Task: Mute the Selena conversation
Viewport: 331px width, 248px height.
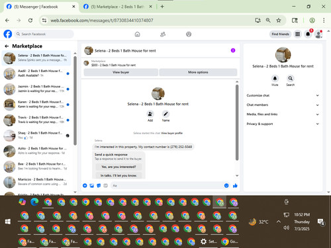Action: coord(275,78)
